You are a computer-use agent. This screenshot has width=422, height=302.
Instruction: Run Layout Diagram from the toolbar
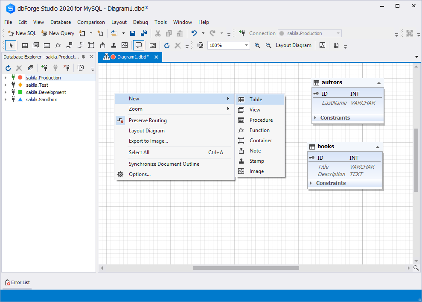click(x=294, y=45)
